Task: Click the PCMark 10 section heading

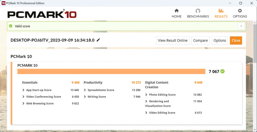Action: [21, 56]
